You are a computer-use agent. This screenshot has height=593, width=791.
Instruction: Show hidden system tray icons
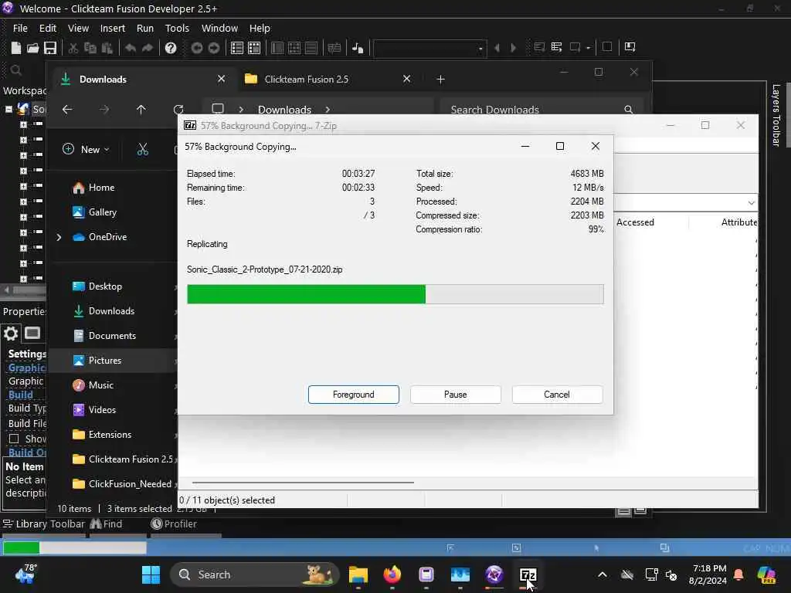[x=603, y=574]
